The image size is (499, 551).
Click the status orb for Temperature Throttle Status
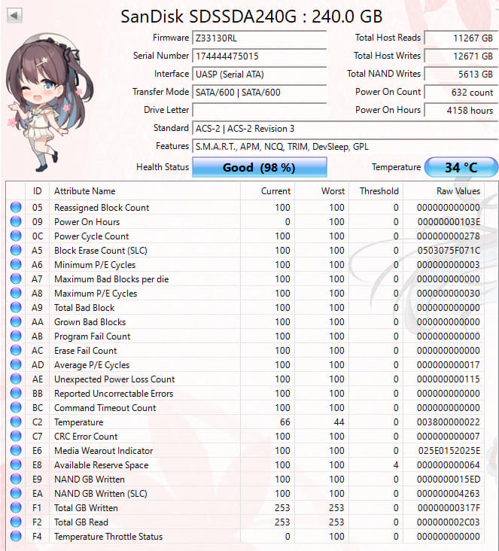click(x=16, y=536)
